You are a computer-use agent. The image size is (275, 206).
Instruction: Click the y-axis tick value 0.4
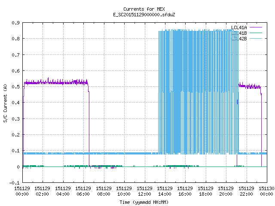click(x=15, y=103)
